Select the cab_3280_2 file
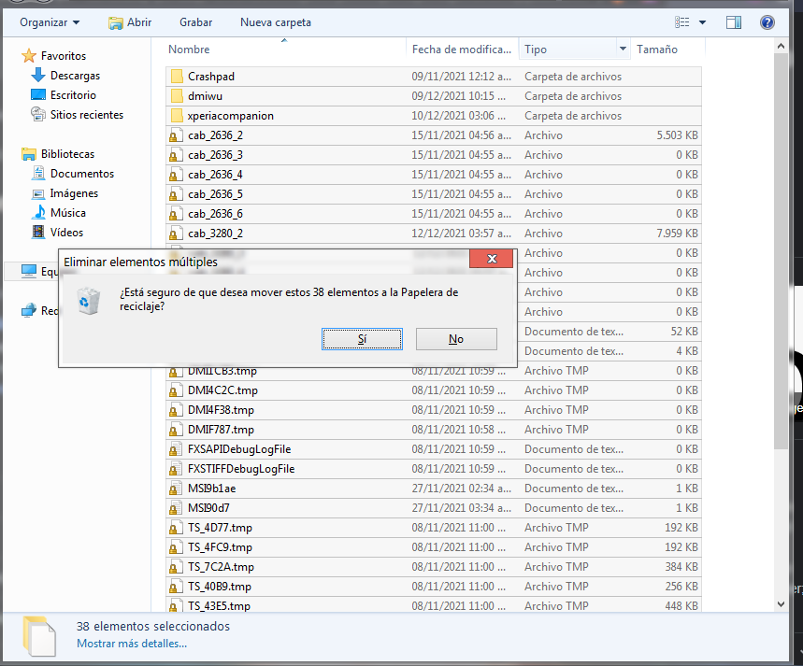This screenshot has width=803, height=666. point(433,234)
